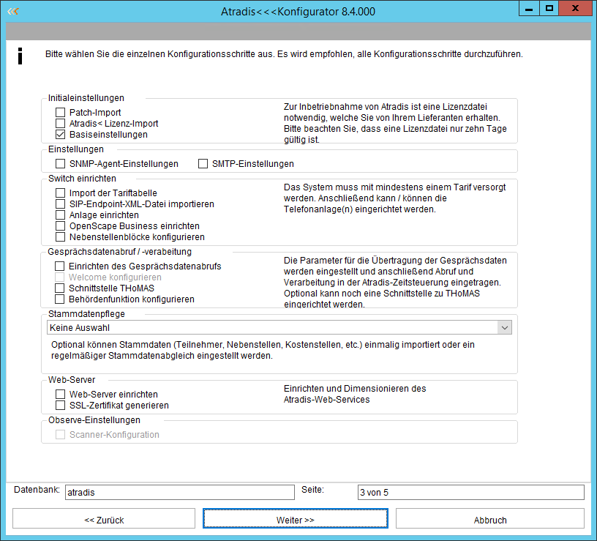Tick the Anlage einrichten checkbox
Image resolution: width=597 pixels, height=541 pixels.
pos(60,215)
